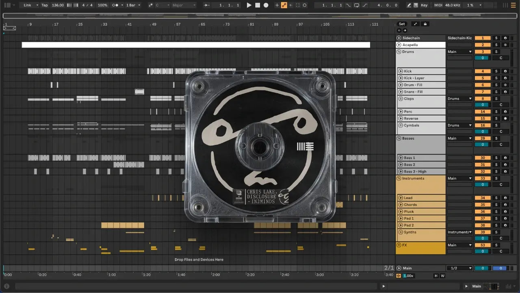Click the Automation Mode icon beside Set
Viewport: 520px width, 293px height.
pyautogui.click(x=415, y=24)
